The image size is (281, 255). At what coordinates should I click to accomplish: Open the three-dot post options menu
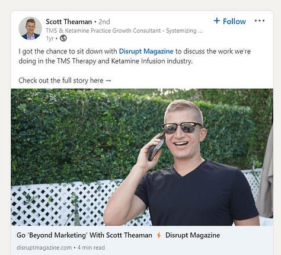(x=260, y=21)
